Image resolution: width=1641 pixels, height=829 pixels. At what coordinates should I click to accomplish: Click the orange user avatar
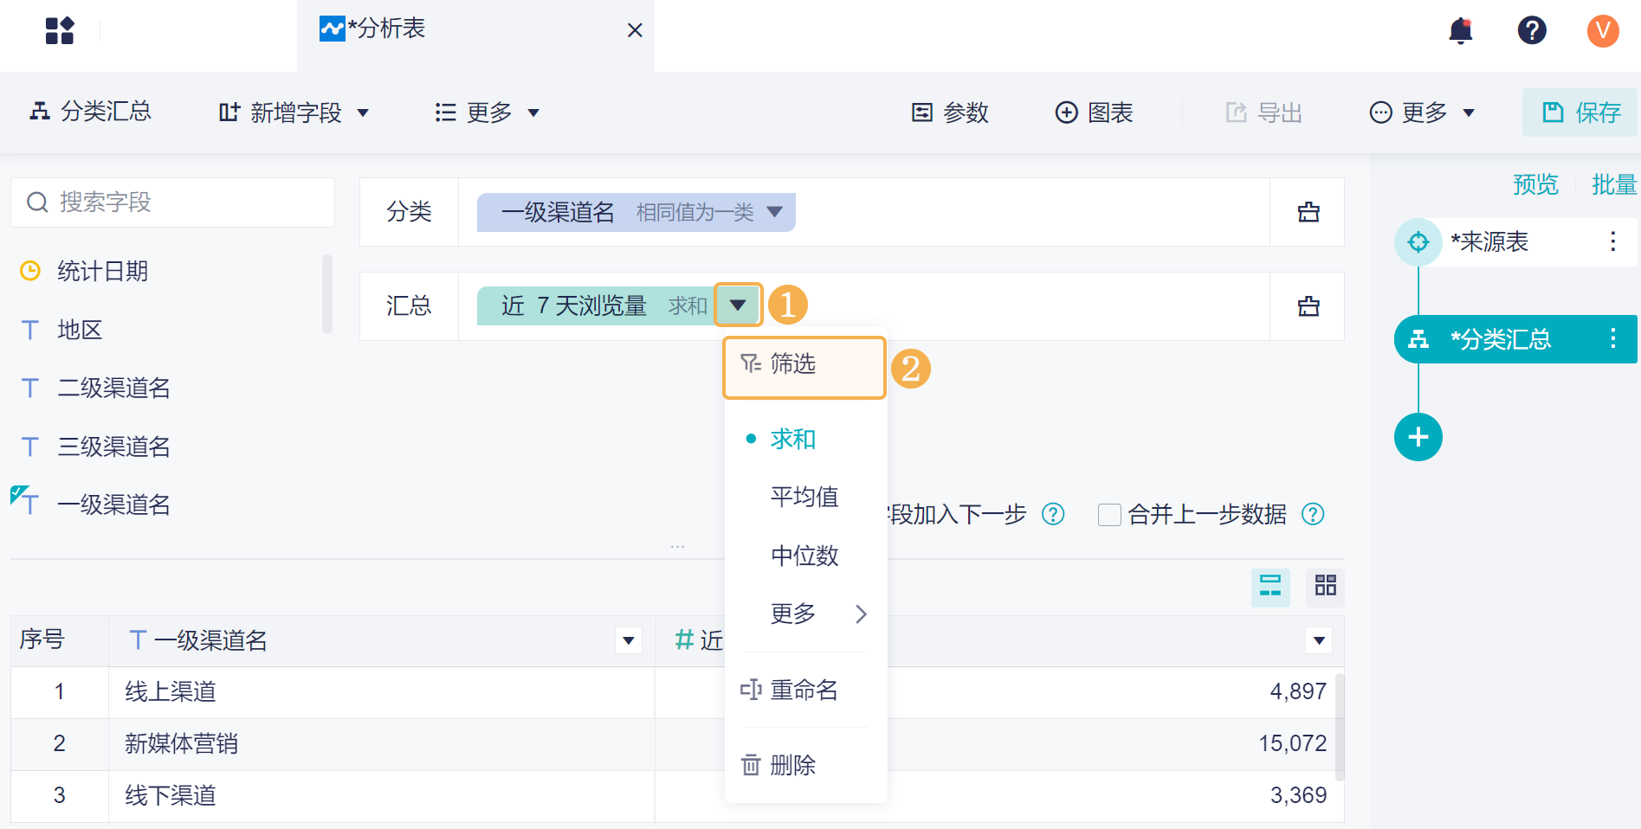tap(1602, 30)
